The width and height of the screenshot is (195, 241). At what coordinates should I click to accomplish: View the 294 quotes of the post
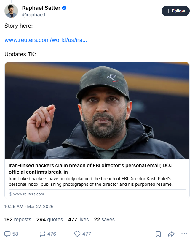pyautogui.click(x=49, y=219)
